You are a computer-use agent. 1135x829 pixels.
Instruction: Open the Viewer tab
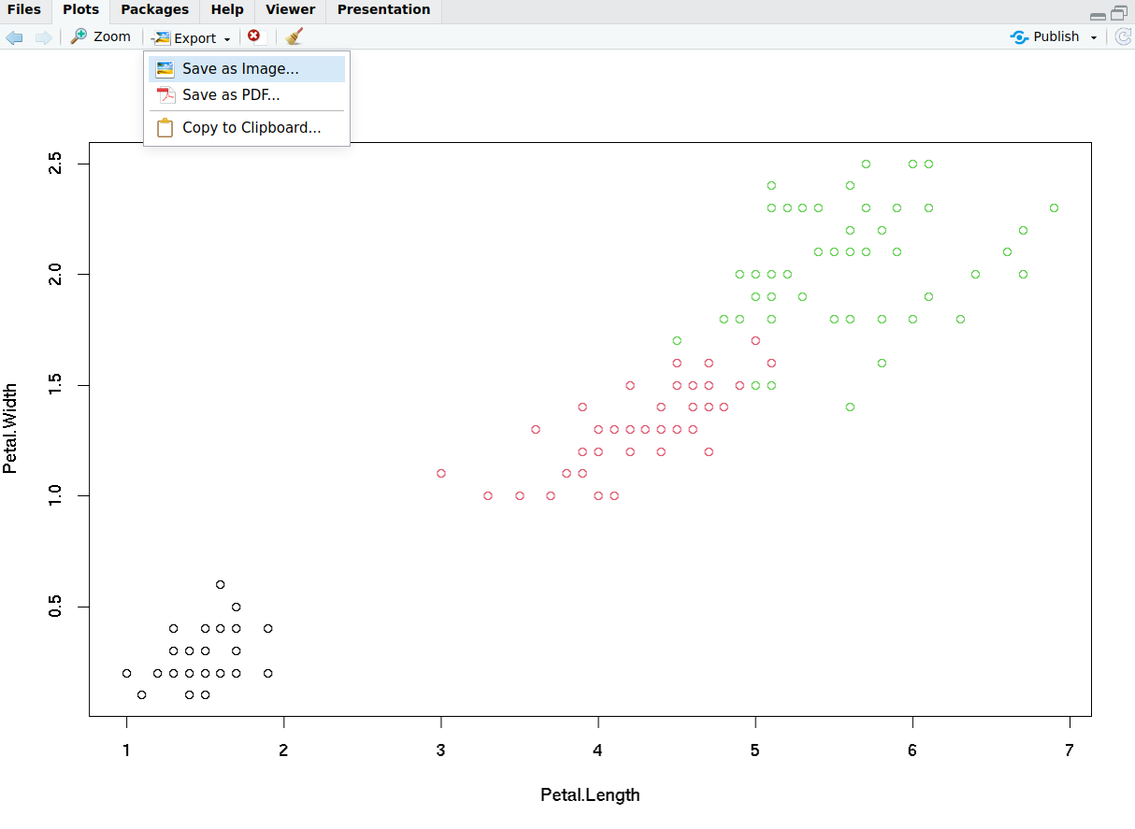coord(290,10)
